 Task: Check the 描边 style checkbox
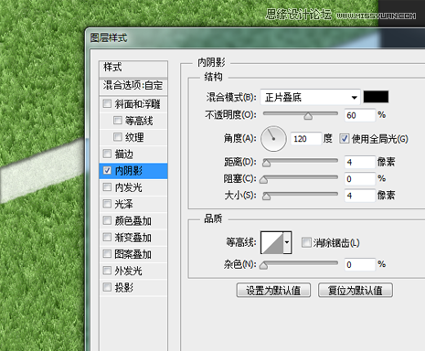(107, 154)
